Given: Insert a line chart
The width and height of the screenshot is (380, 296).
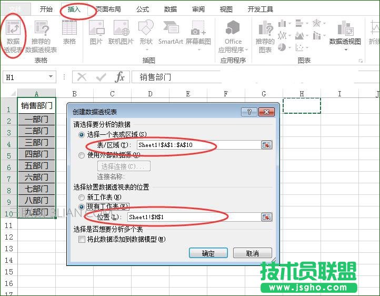Looking at the screenshot, I should [x=284, y=36].
